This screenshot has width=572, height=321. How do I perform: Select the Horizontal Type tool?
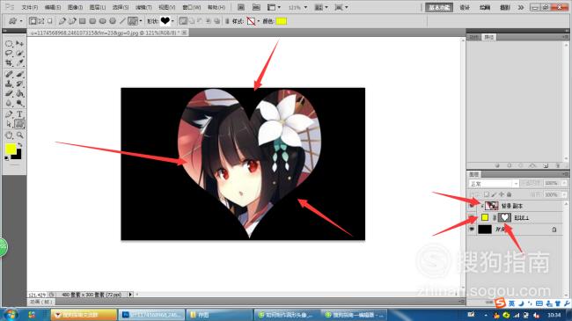pos(19,114)
